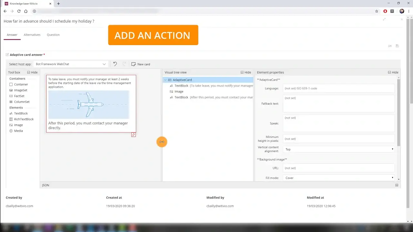
Task: Pick the Container item in Tool box
Action: (x=19, y=84)
